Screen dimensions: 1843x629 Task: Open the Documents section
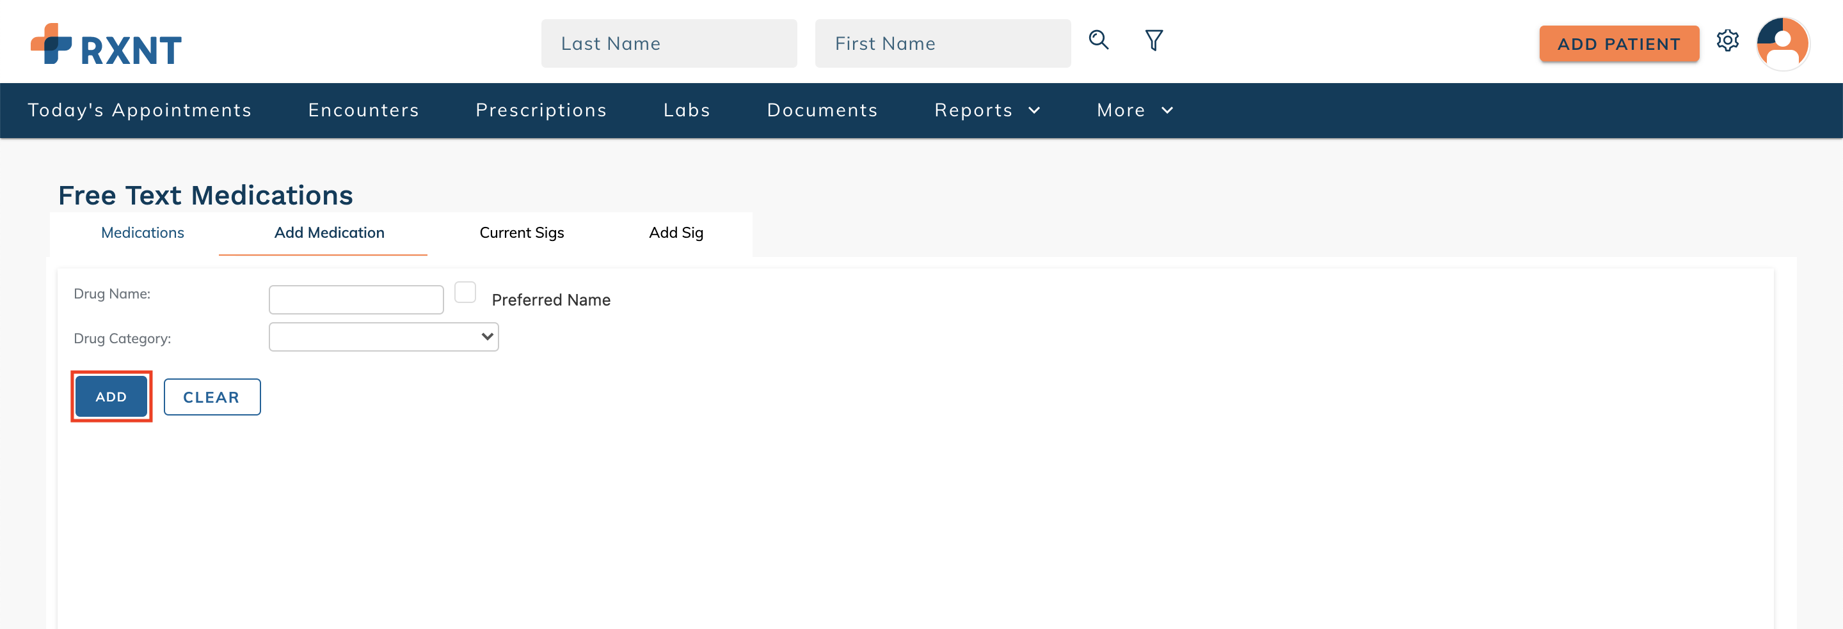pos(822,110)
